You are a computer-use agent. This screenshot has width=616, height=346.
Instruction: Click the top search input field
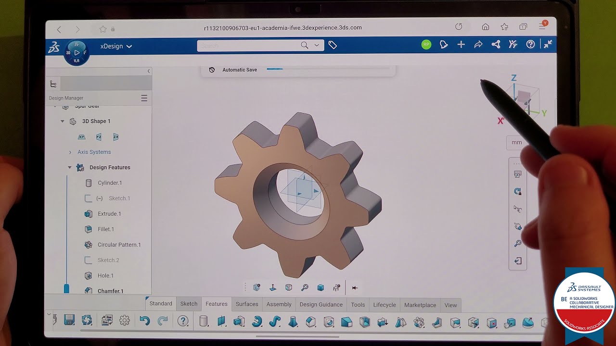(248, 46)
